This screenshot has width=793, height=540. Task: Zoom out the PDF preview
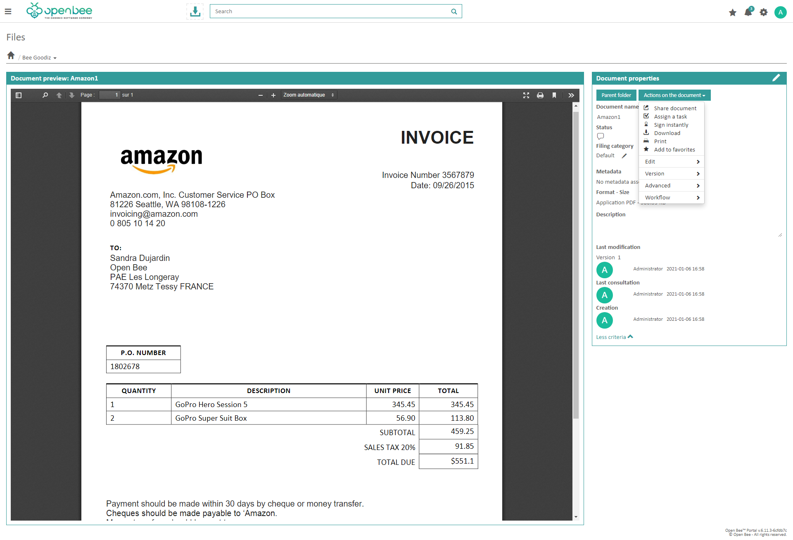pyautogui.click(x=261, y=95)
